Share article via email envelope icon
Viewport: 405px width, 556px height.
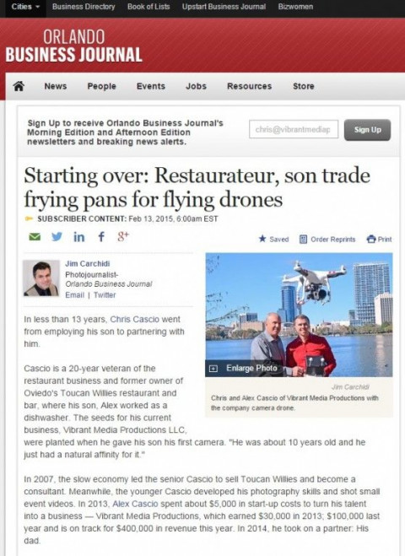35,236
